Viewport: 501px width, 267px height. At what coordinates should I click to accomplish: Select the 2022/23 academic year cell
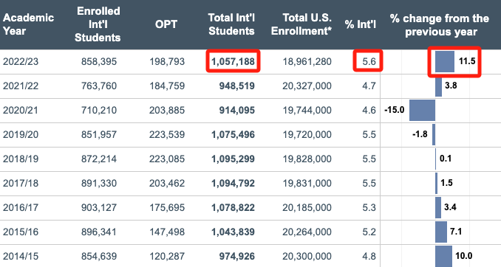21,61
